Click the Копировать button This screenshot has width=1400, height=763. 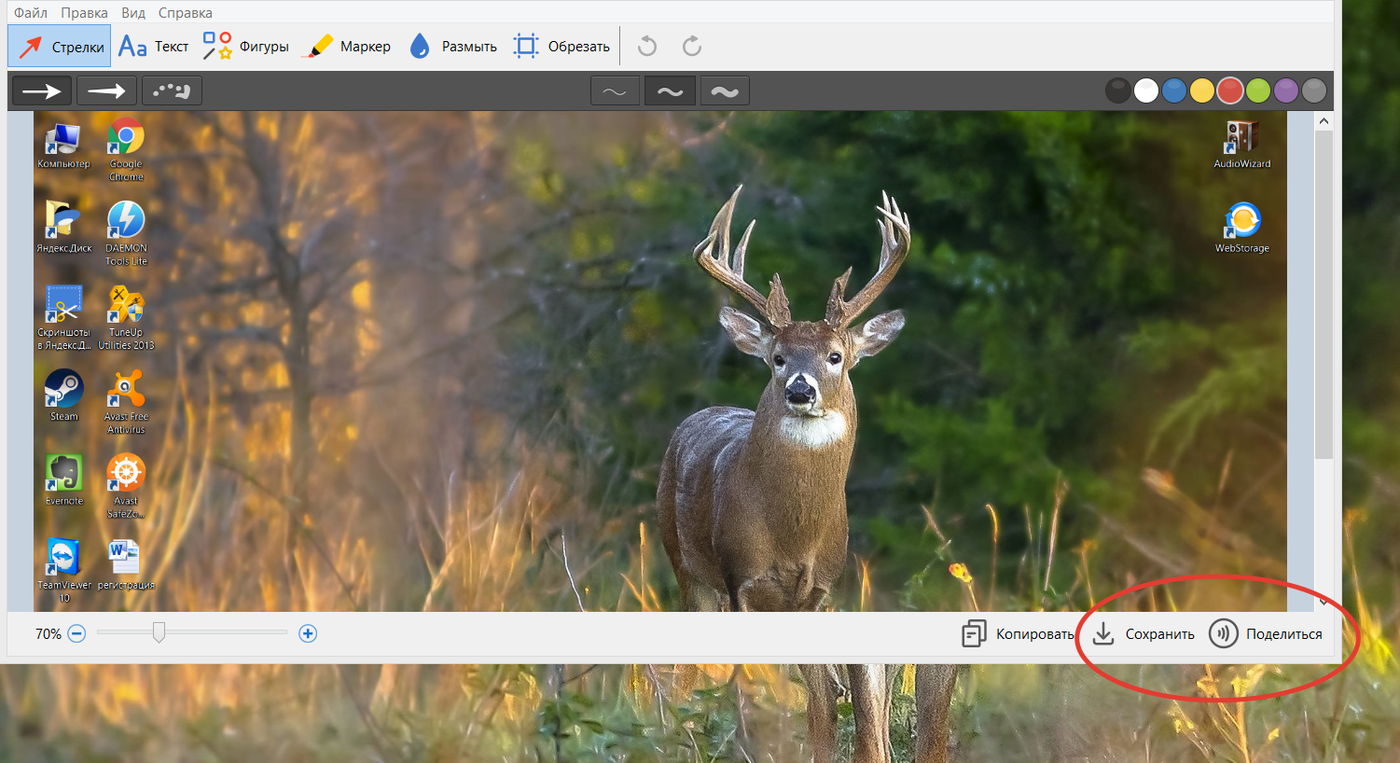[x=1019, y=634]
